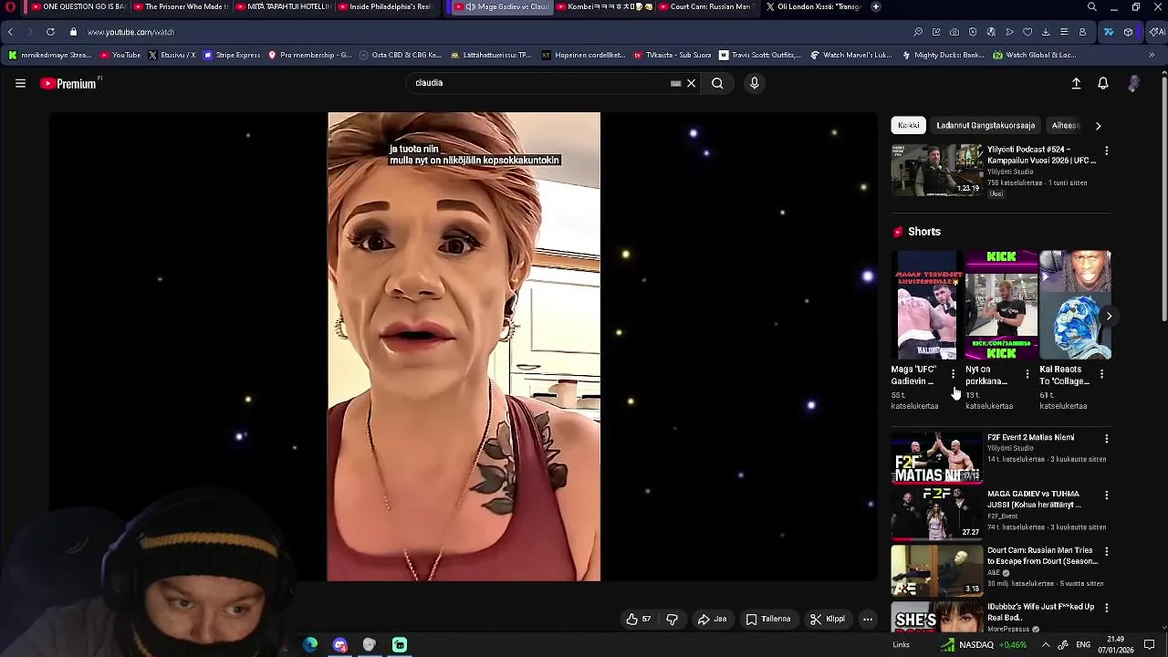Open Court Cam: Russian Man video in sidebar
1168x657 pixels.
(x=937, y=569)
